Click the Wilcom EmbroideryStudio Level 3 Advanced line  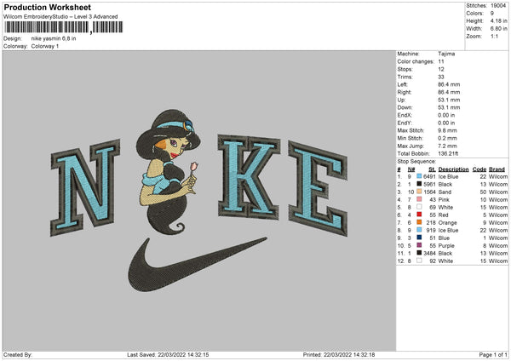click(60, 17)
